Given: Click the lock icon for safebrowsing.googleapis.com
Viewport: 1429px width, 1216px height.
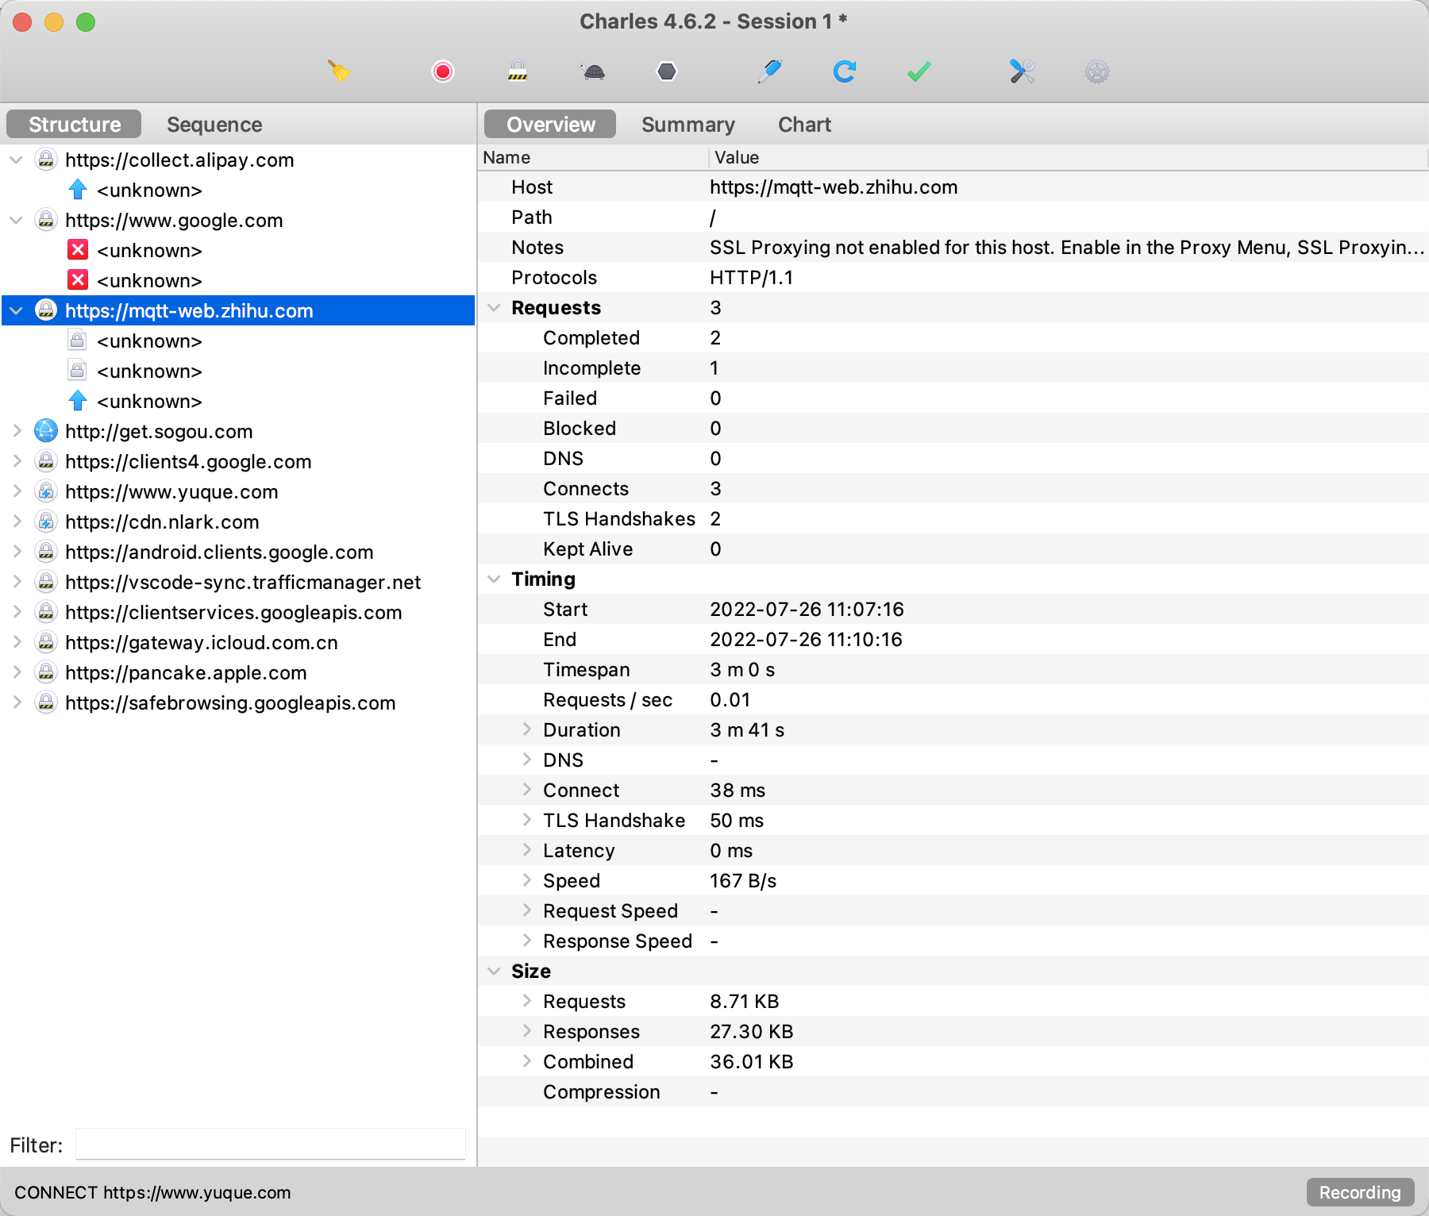Looking at the screenshot, I should point(46,702).
